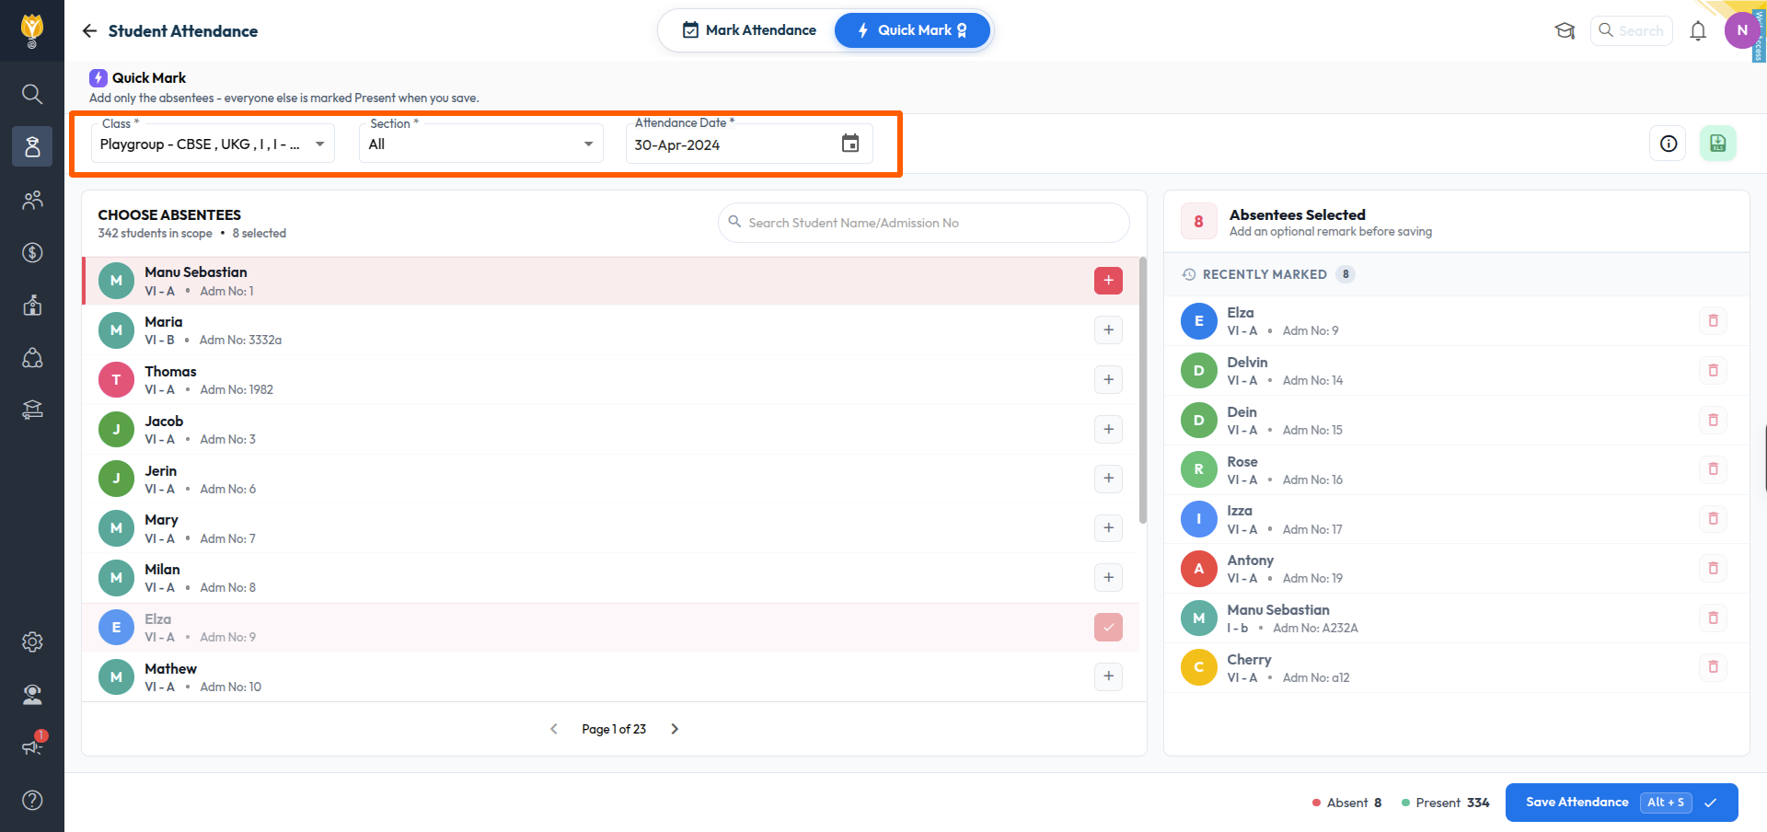This screenshot has width=1767, height=832.
Task: Delete Delvin from absentees selected list
Action: point(1713,371)
